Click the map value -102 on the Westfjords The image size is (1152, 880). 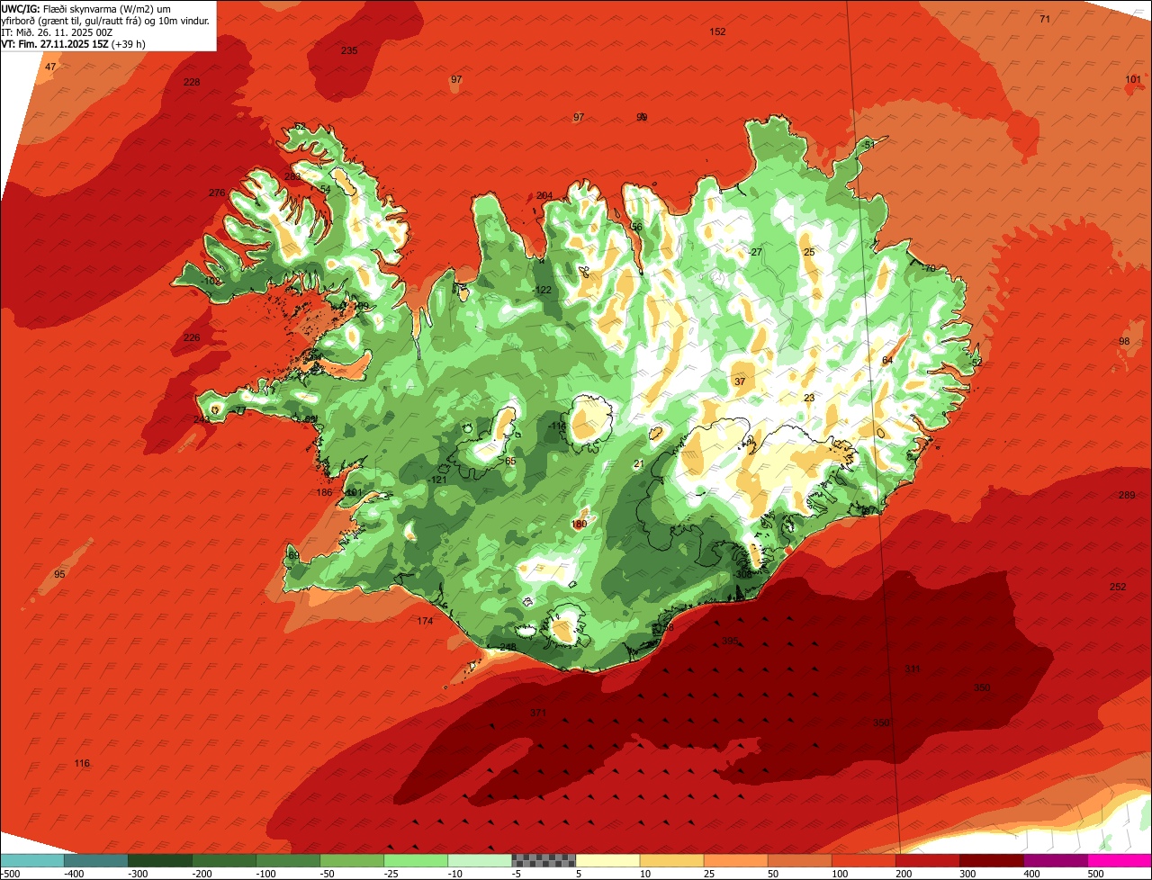pos(211,282)
